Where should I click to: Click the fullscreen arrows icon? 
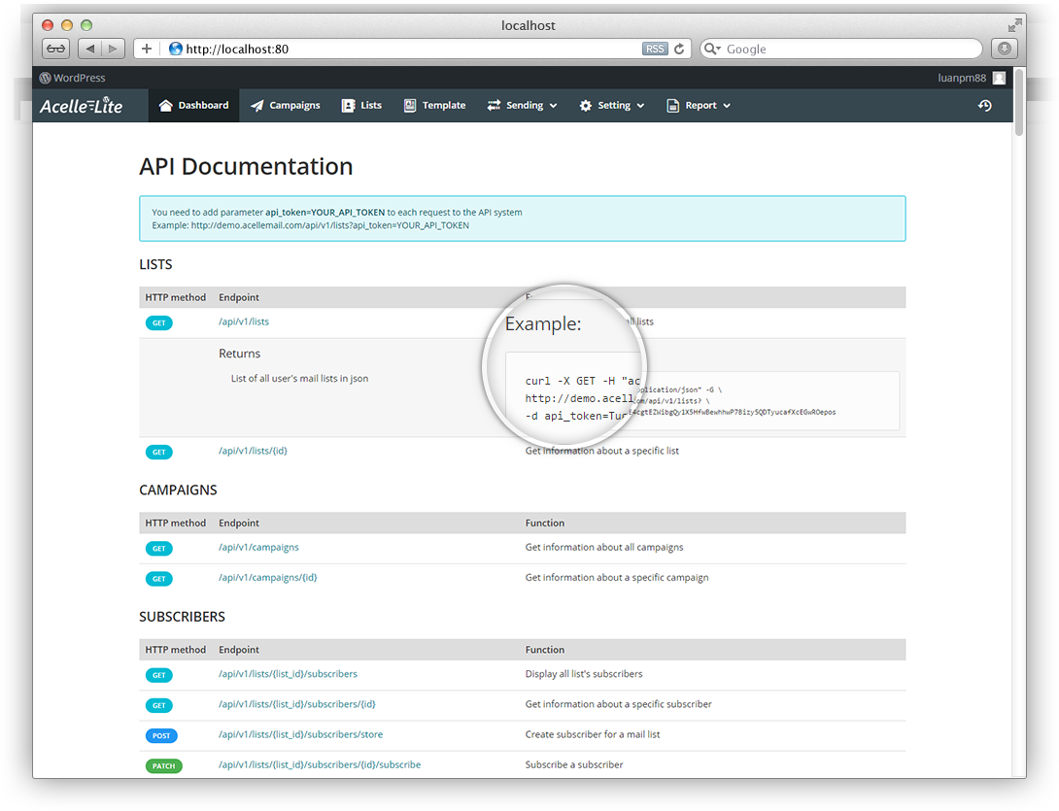click(x=1014, y=25)
